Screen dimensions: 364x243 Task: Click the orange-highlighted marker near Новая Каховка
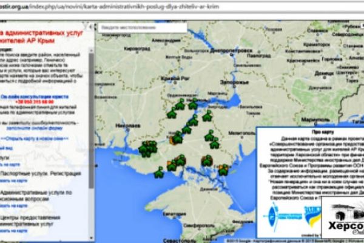point(172,140)
